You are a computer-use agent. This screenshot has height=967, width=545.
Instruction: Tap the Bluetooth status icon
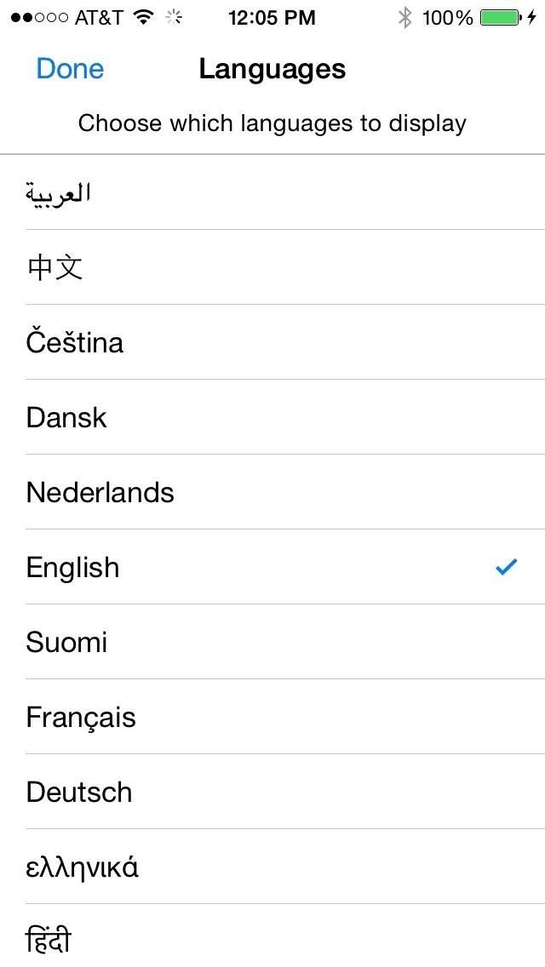(x=405, y=17)
